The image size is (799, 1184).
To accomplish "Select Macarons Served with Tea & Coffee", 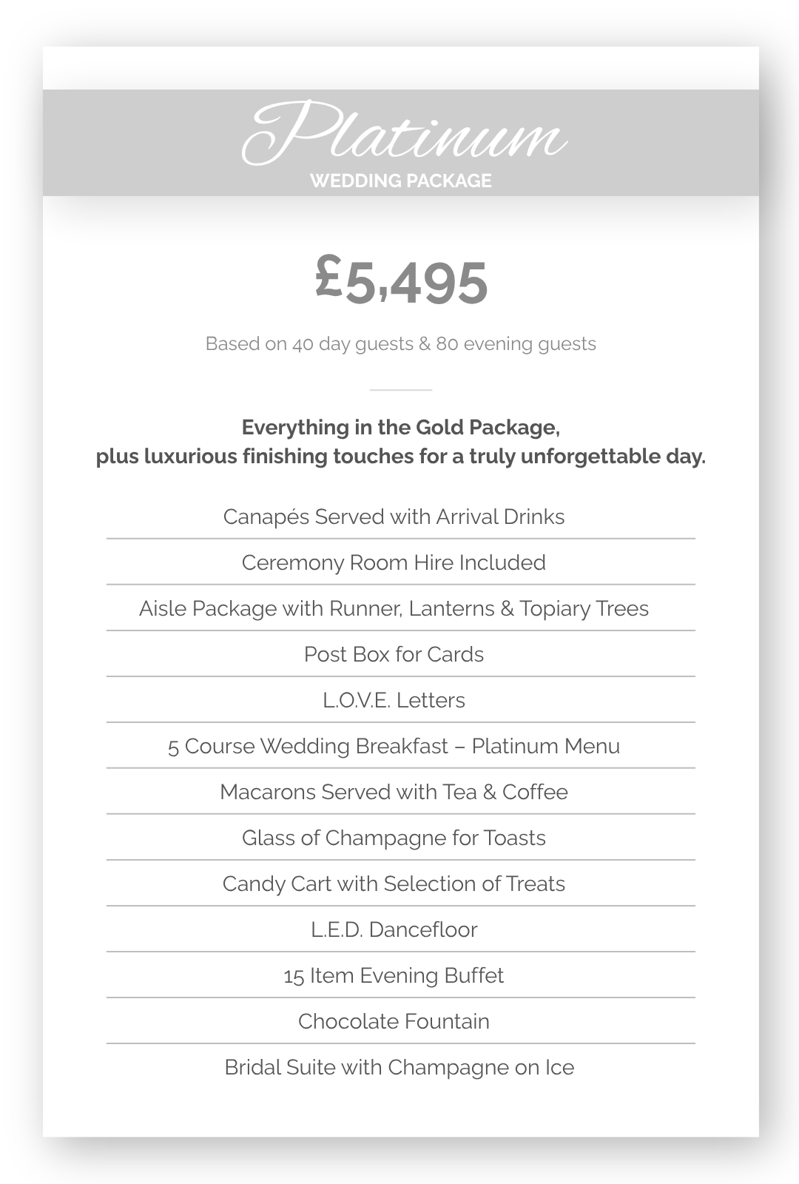I will tap(394, 792).
